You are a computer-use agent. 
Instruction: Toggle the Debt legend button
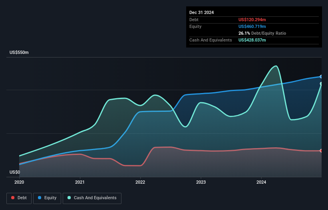[x=19, y=198]
